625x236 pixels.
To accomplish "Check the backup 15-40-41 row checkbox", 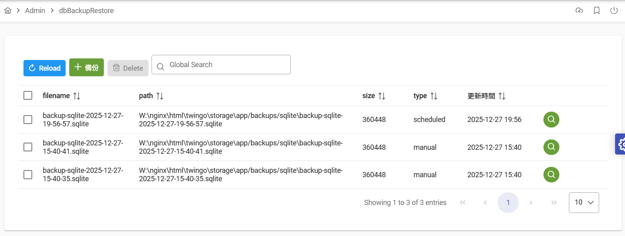I will tap(28, 147).
